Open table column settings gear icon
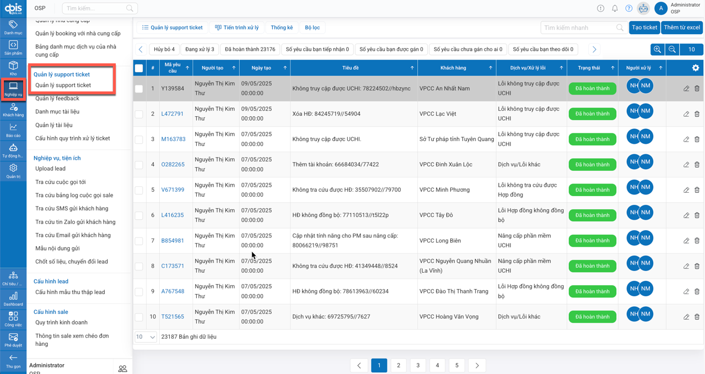Image resolution: width=705 pixels, height=374 pixels. [696, 68]
